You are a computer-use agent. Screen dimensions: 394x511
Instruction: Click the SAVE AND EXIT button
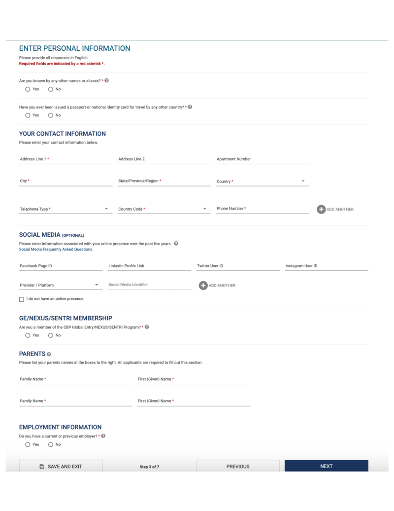61,466
